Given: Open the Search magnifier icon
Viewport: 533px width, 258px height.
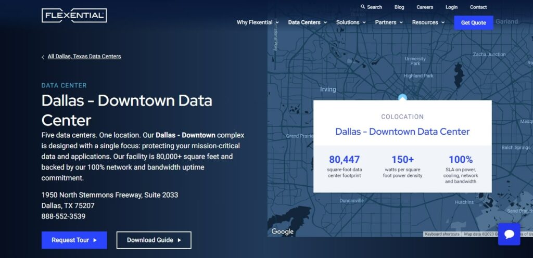Looking at the screenshot, I should tap(363, 7).
